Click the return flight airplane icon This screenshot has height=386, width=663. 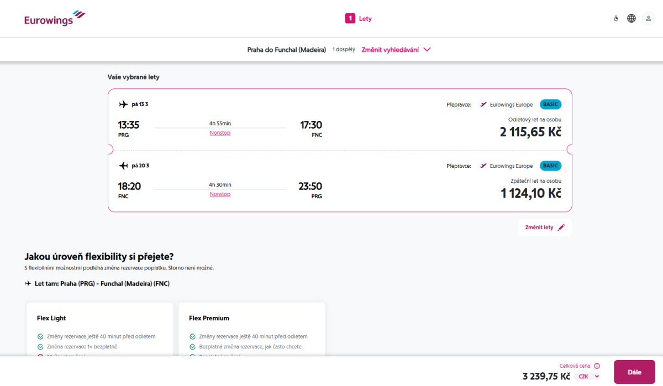(123, 166)
